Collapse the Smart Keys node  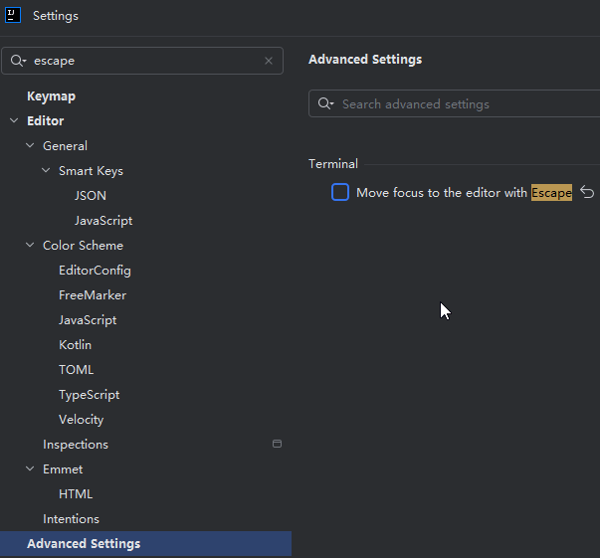[x=46, y=171]
